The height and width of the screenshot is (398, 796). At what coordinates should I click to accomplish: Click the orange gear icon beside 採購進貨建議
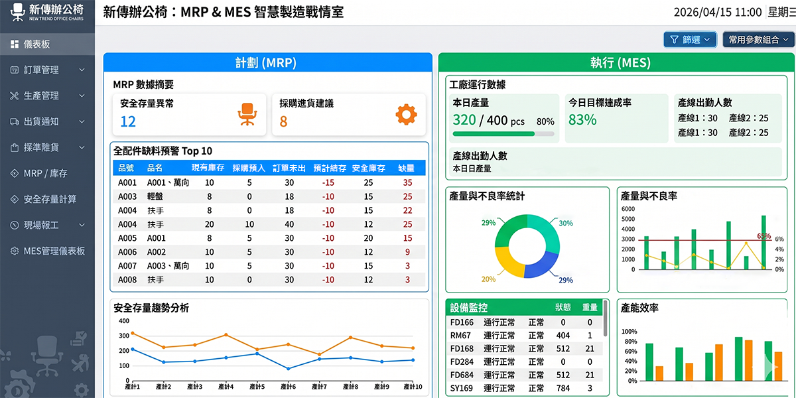pyautogui.click(x=407, y=114)
